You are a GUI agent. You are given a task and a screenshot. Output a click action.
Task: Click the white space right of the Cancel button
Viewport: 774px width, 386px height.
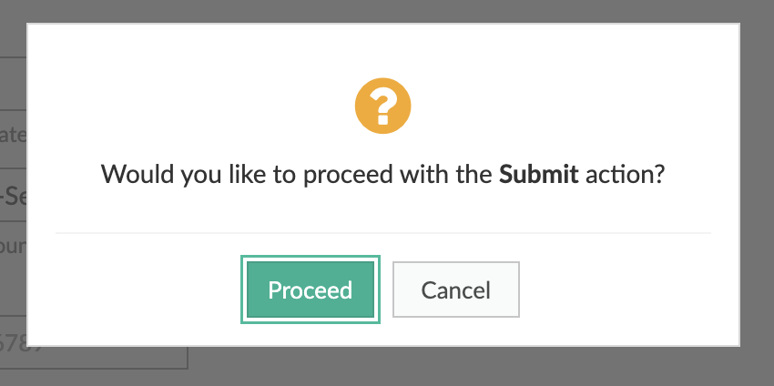pyautogui.click(x=619, y=289)
